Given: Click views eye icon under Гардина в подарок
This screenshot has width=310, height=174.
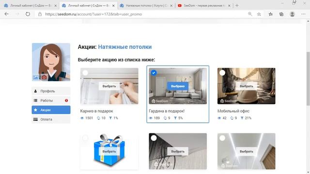Looking at the screenshot, I should (x=151, y=118).
